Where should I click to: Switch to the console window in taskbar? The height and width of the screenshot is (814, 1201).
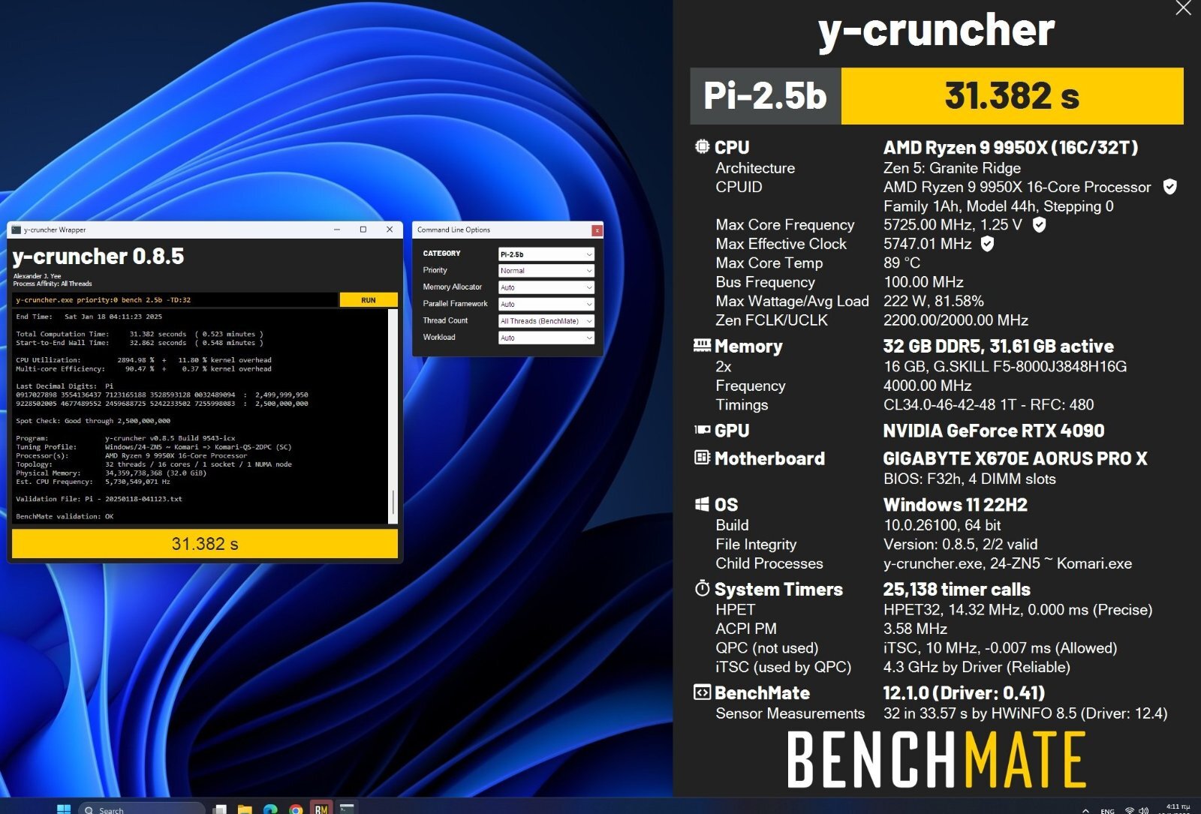point(347,809)
